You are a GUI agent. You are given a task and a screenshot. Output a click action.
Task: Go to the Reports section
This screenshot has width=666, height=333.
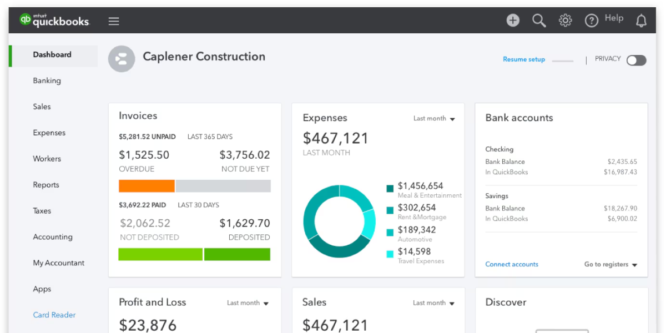[46, 185]
